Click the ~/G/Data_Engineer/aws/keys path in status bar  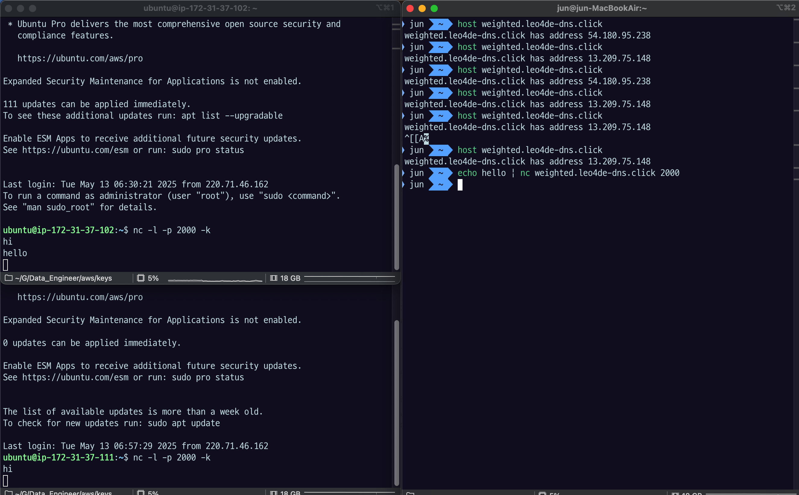point(63,278)
